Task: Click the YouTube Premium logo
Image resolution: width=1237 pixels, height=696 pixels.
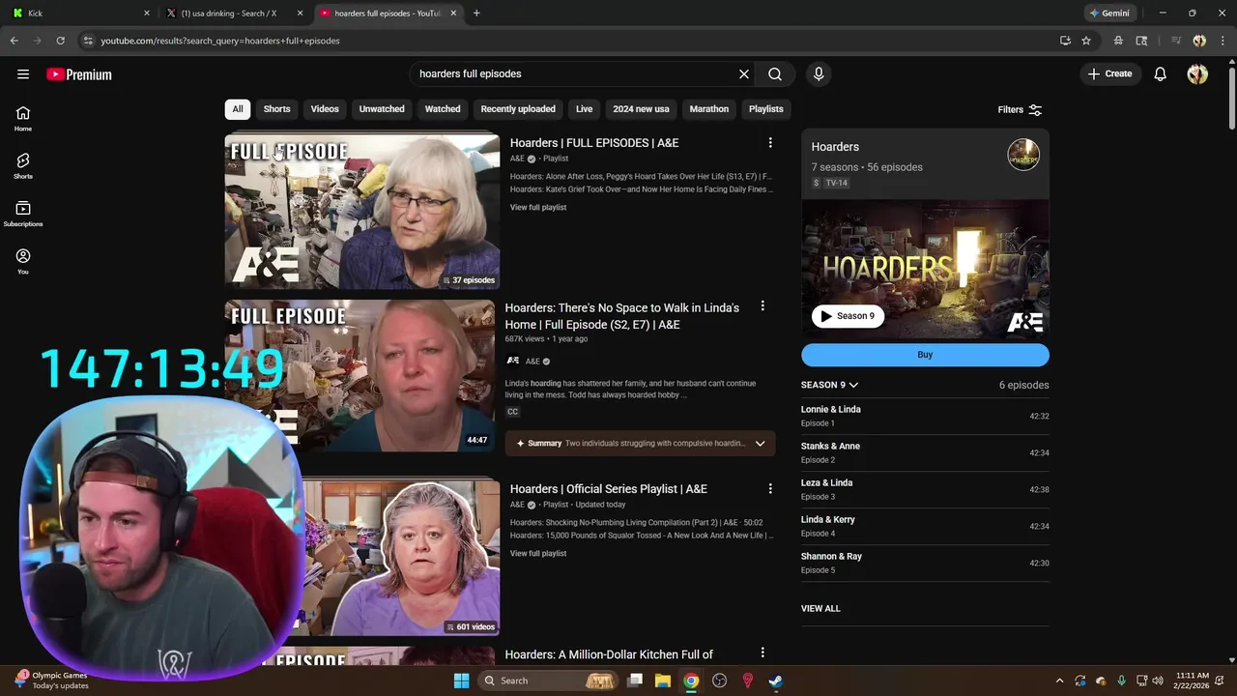Action: [79, 74]
